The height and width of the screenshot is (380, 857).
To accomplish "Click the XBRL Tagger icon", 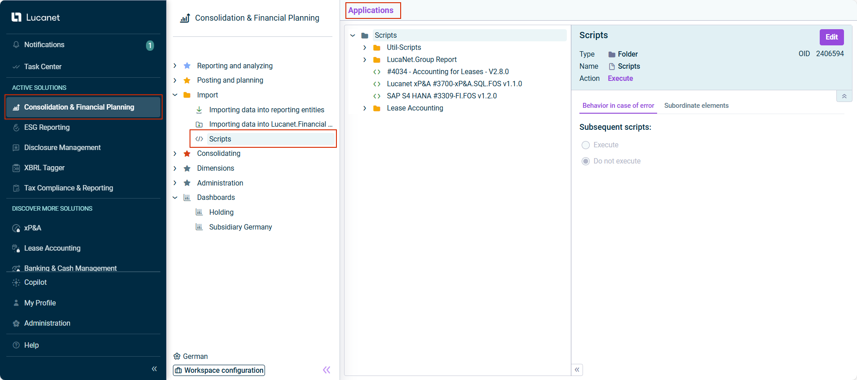I will tap(16, 168).
